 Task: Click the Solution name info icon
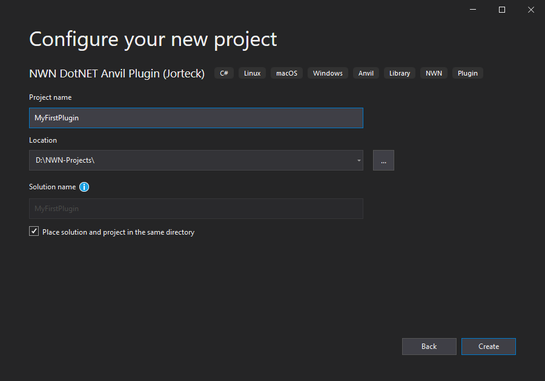[84, 187]
